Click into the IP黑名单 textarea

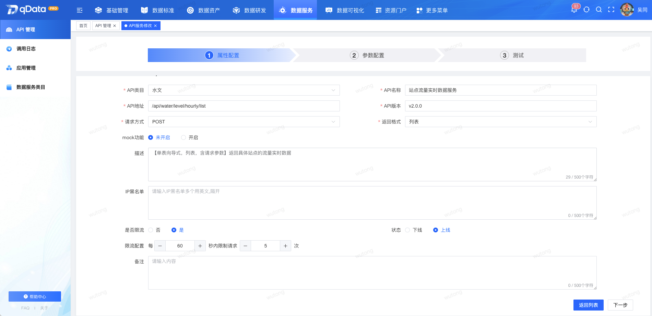click(x=372, y=203)
